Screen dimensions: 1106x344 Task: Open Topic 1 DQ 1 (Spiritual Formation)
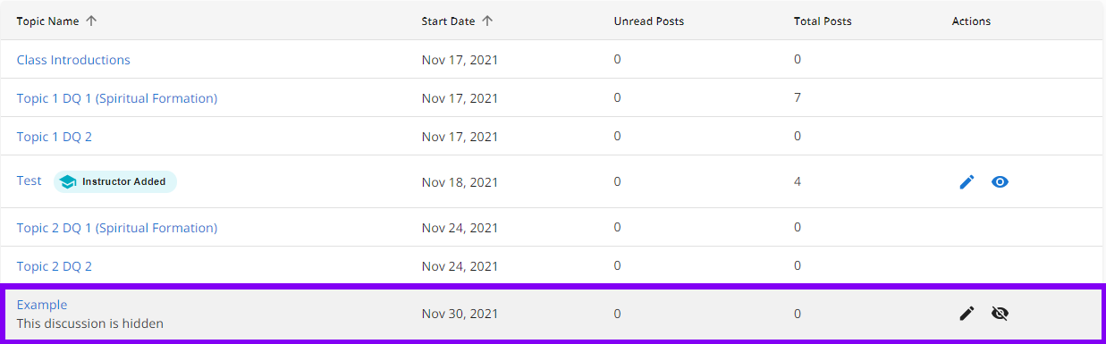[x=117, y=98]
